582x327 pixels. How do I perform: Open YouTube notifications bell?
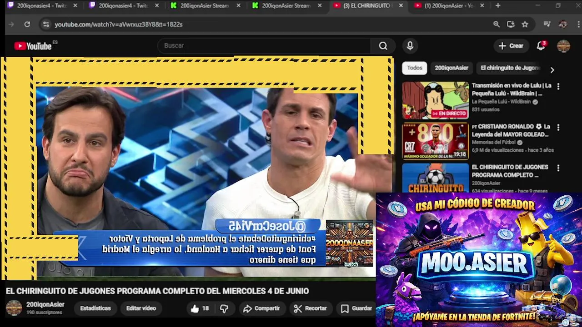click(541, 46)
